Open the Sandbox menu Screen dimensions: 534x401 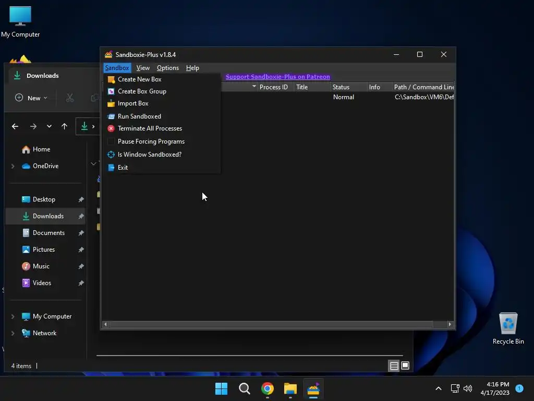coord(117,68)
